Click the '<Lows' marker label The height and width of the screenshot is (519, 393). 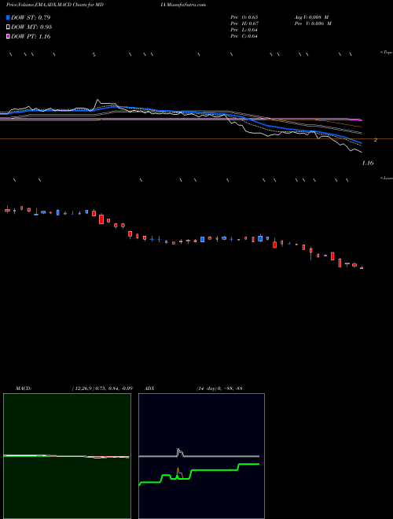(387, 178)
